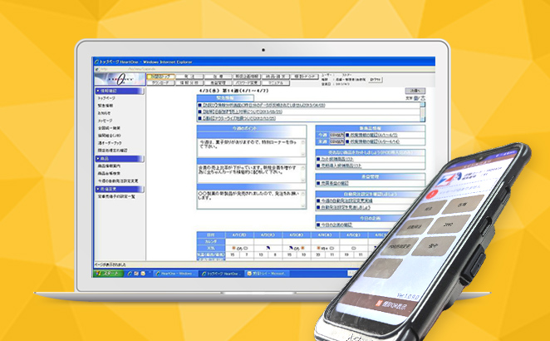Image resolution: width=550 pixels, height=341 pixels.
Task: Tap the 発注 tile on the handheld phone
Action: (429, 209)
